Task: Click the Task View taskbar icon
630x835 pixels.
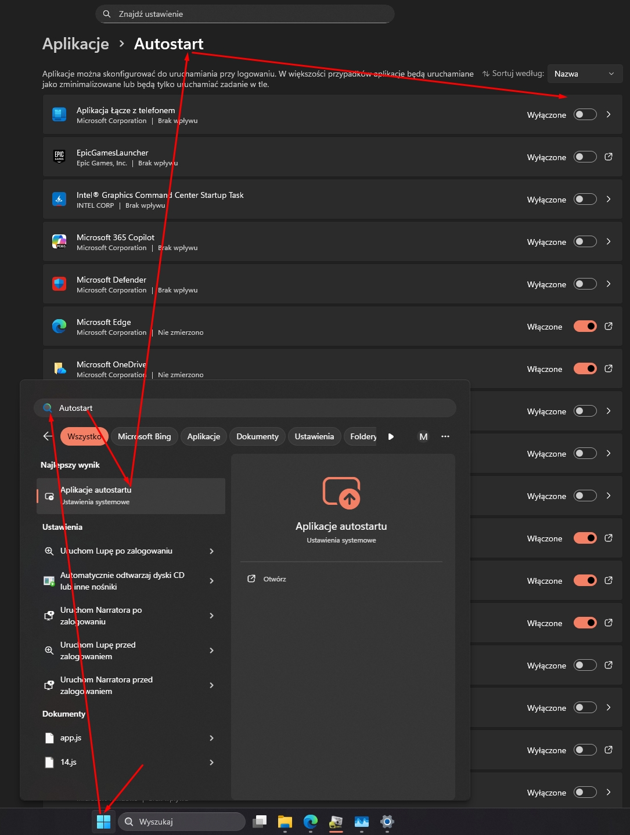Action: [260, 822]
